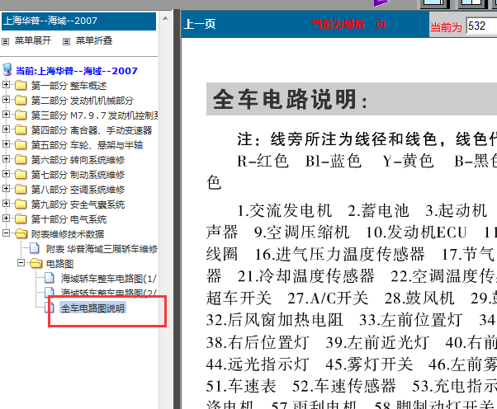
Task: Select 第一部分 整车概述 tree item
Action: pyautogui.click(x=69, y=86)
